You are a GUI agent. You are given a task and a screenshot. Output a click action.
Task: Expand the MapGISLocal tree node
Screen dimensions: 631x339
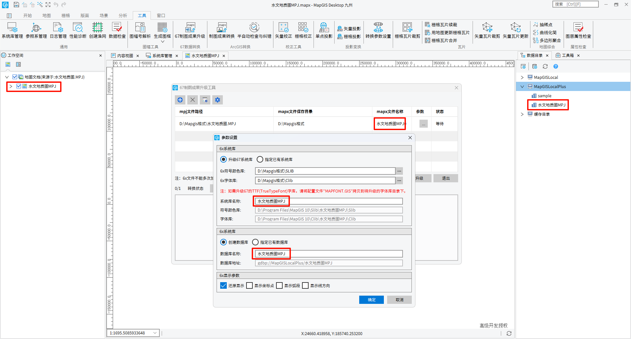(522, 78)
